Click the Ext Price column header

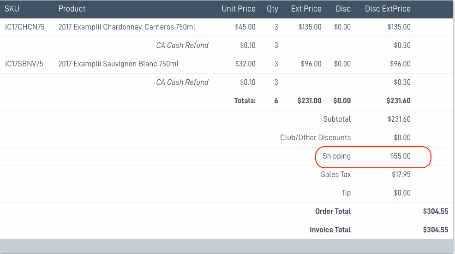point(306,9)
